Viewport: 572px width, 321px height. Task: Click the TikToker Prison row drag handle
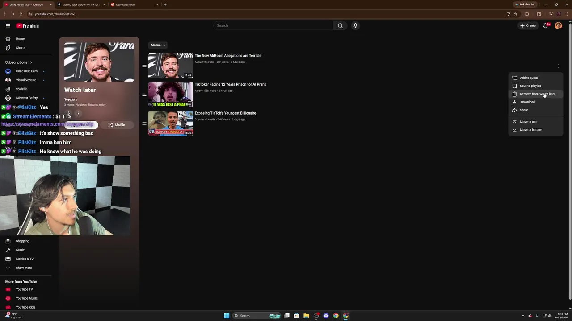click(x=144, y=95)
